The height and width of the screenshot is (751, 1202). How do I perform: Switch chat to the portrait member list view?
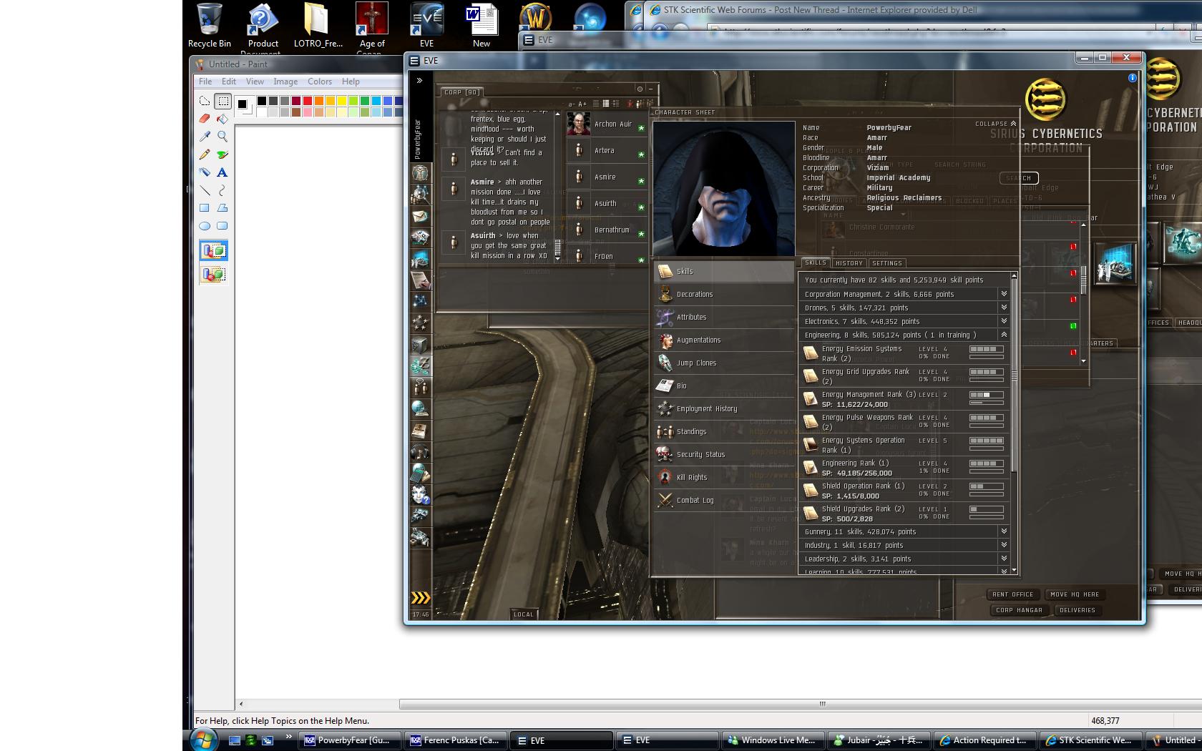coord(606,104)
